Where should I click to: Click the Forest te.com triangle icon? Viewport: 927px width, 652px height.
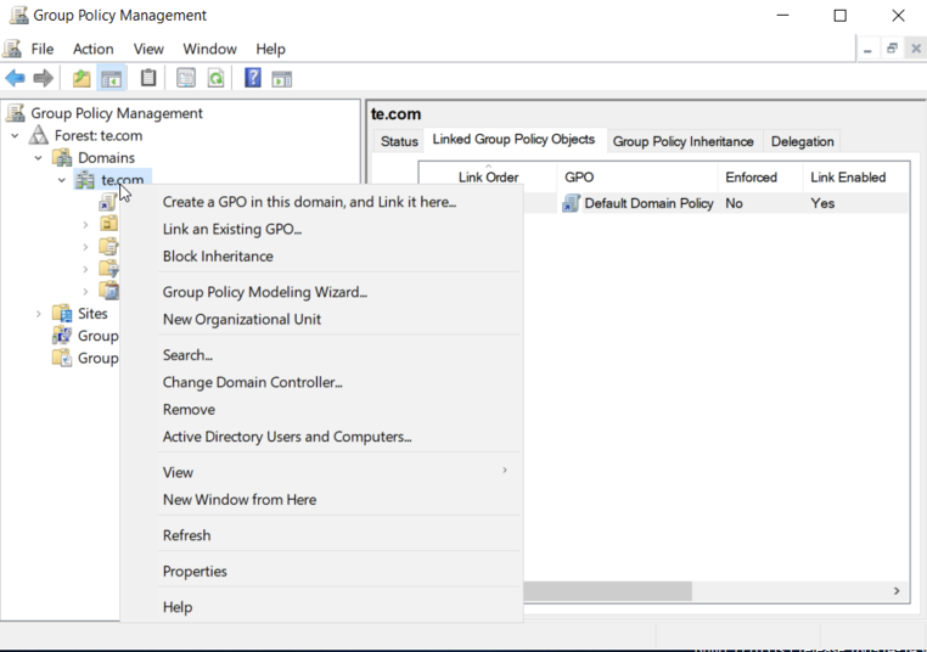coord(38,135)
